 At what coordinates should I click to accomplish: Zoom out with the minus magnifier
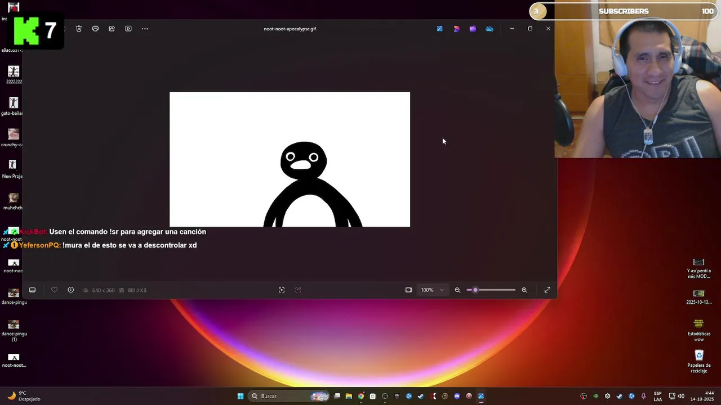[x=457, y=290]
